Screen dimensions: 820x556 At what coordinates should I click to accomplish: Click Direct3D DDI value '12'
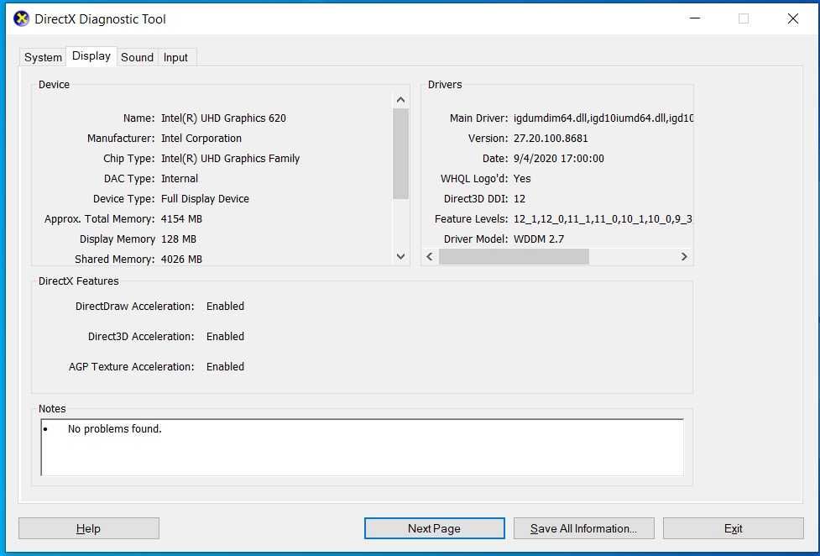click(x=520, y=199)
